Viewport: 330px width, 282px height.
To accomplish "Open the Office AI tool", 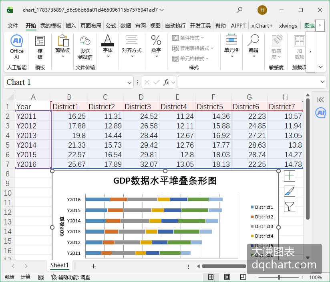I will point(17,47).
